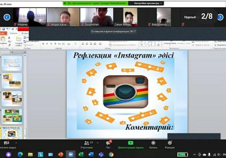This screenshot has width=226, height=158.
Task: Expand the Participants options arrow
Action: pos(97,143)
